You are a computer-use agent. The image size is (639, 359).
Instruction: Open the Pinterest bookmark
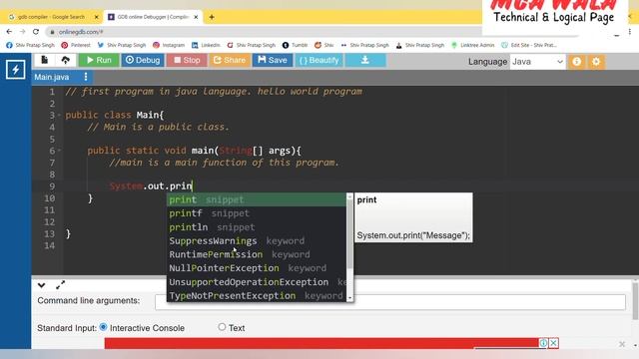click(76, 45)
